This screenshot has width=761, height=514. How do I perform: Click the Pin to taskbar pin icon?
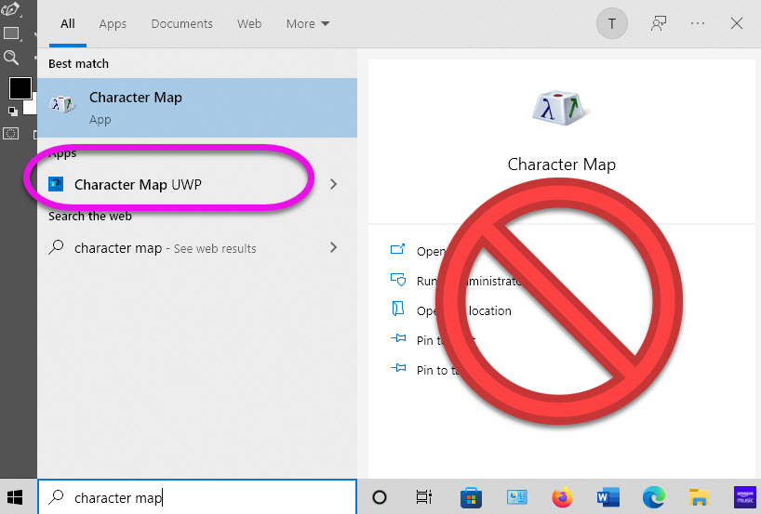(398, 368)
